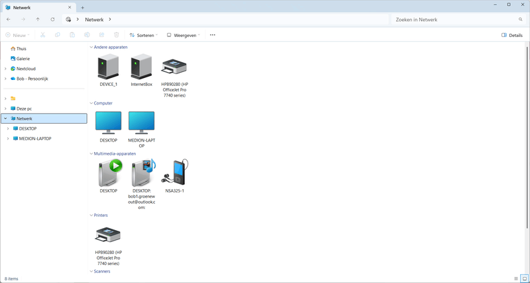Select the InternetBox device icon
The height and width of the screenshot is (283, 530).
tap(141, 67)
